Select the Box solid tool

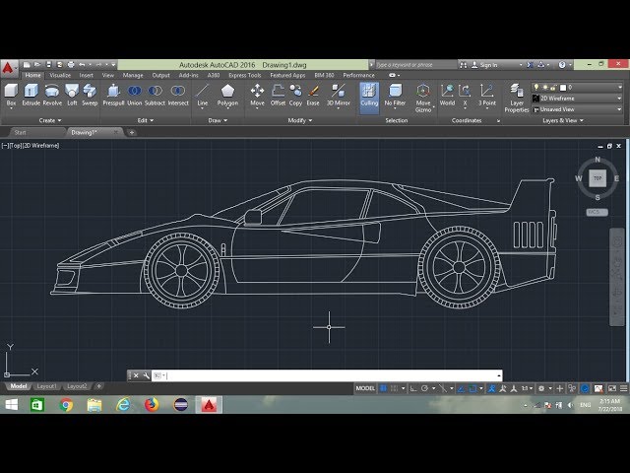click(11, 95)
